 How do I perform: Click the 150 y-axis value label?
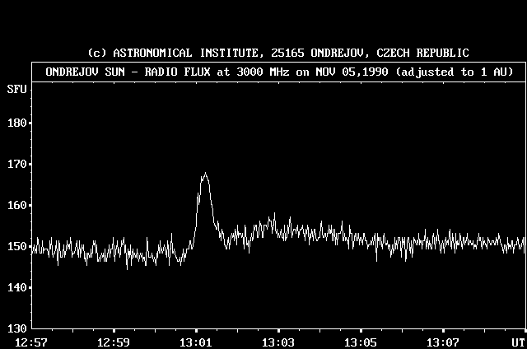[16, 247]
